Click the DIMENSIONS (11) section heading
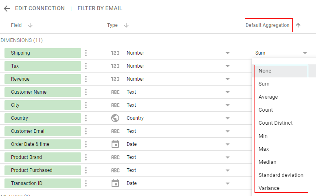Viewport: 316px width, 196px height. [x=22, y=40]
